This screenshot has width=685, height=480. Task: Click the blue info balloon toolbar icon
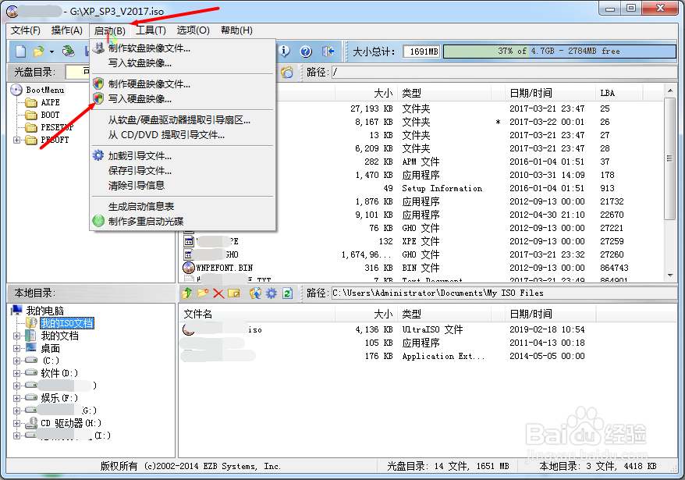coord(285,52)
